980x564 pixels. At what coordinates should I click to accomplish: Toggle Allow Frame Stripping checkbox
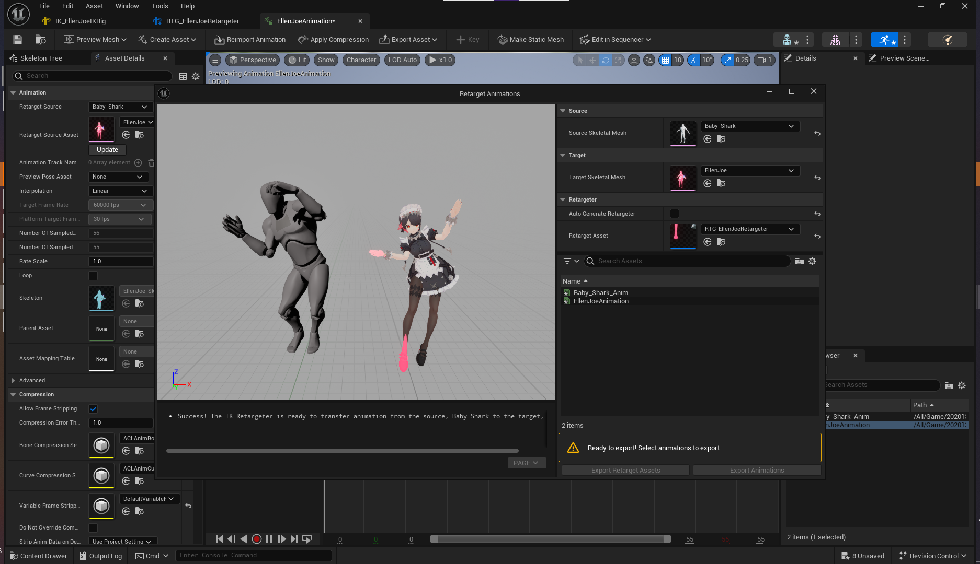tap(93, 409)
